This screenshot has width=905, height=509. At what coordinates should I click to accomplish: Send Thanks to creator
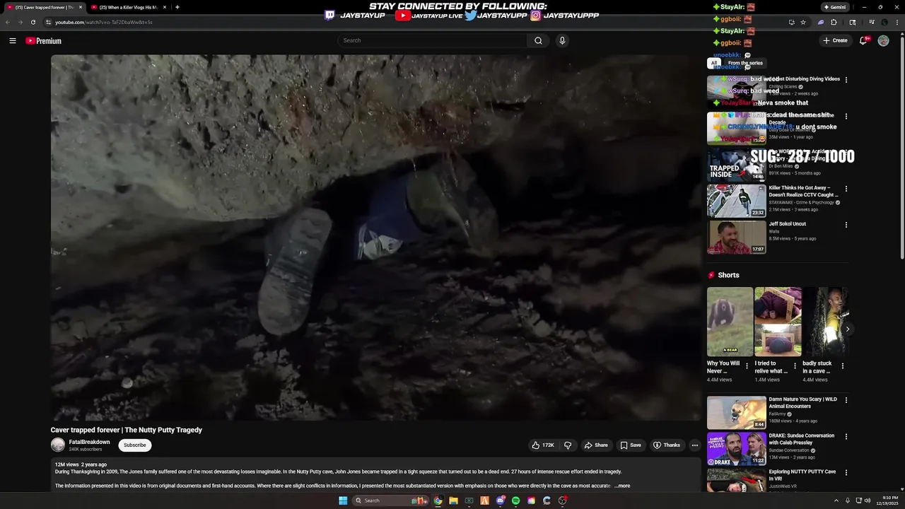[x=667, y=445]
